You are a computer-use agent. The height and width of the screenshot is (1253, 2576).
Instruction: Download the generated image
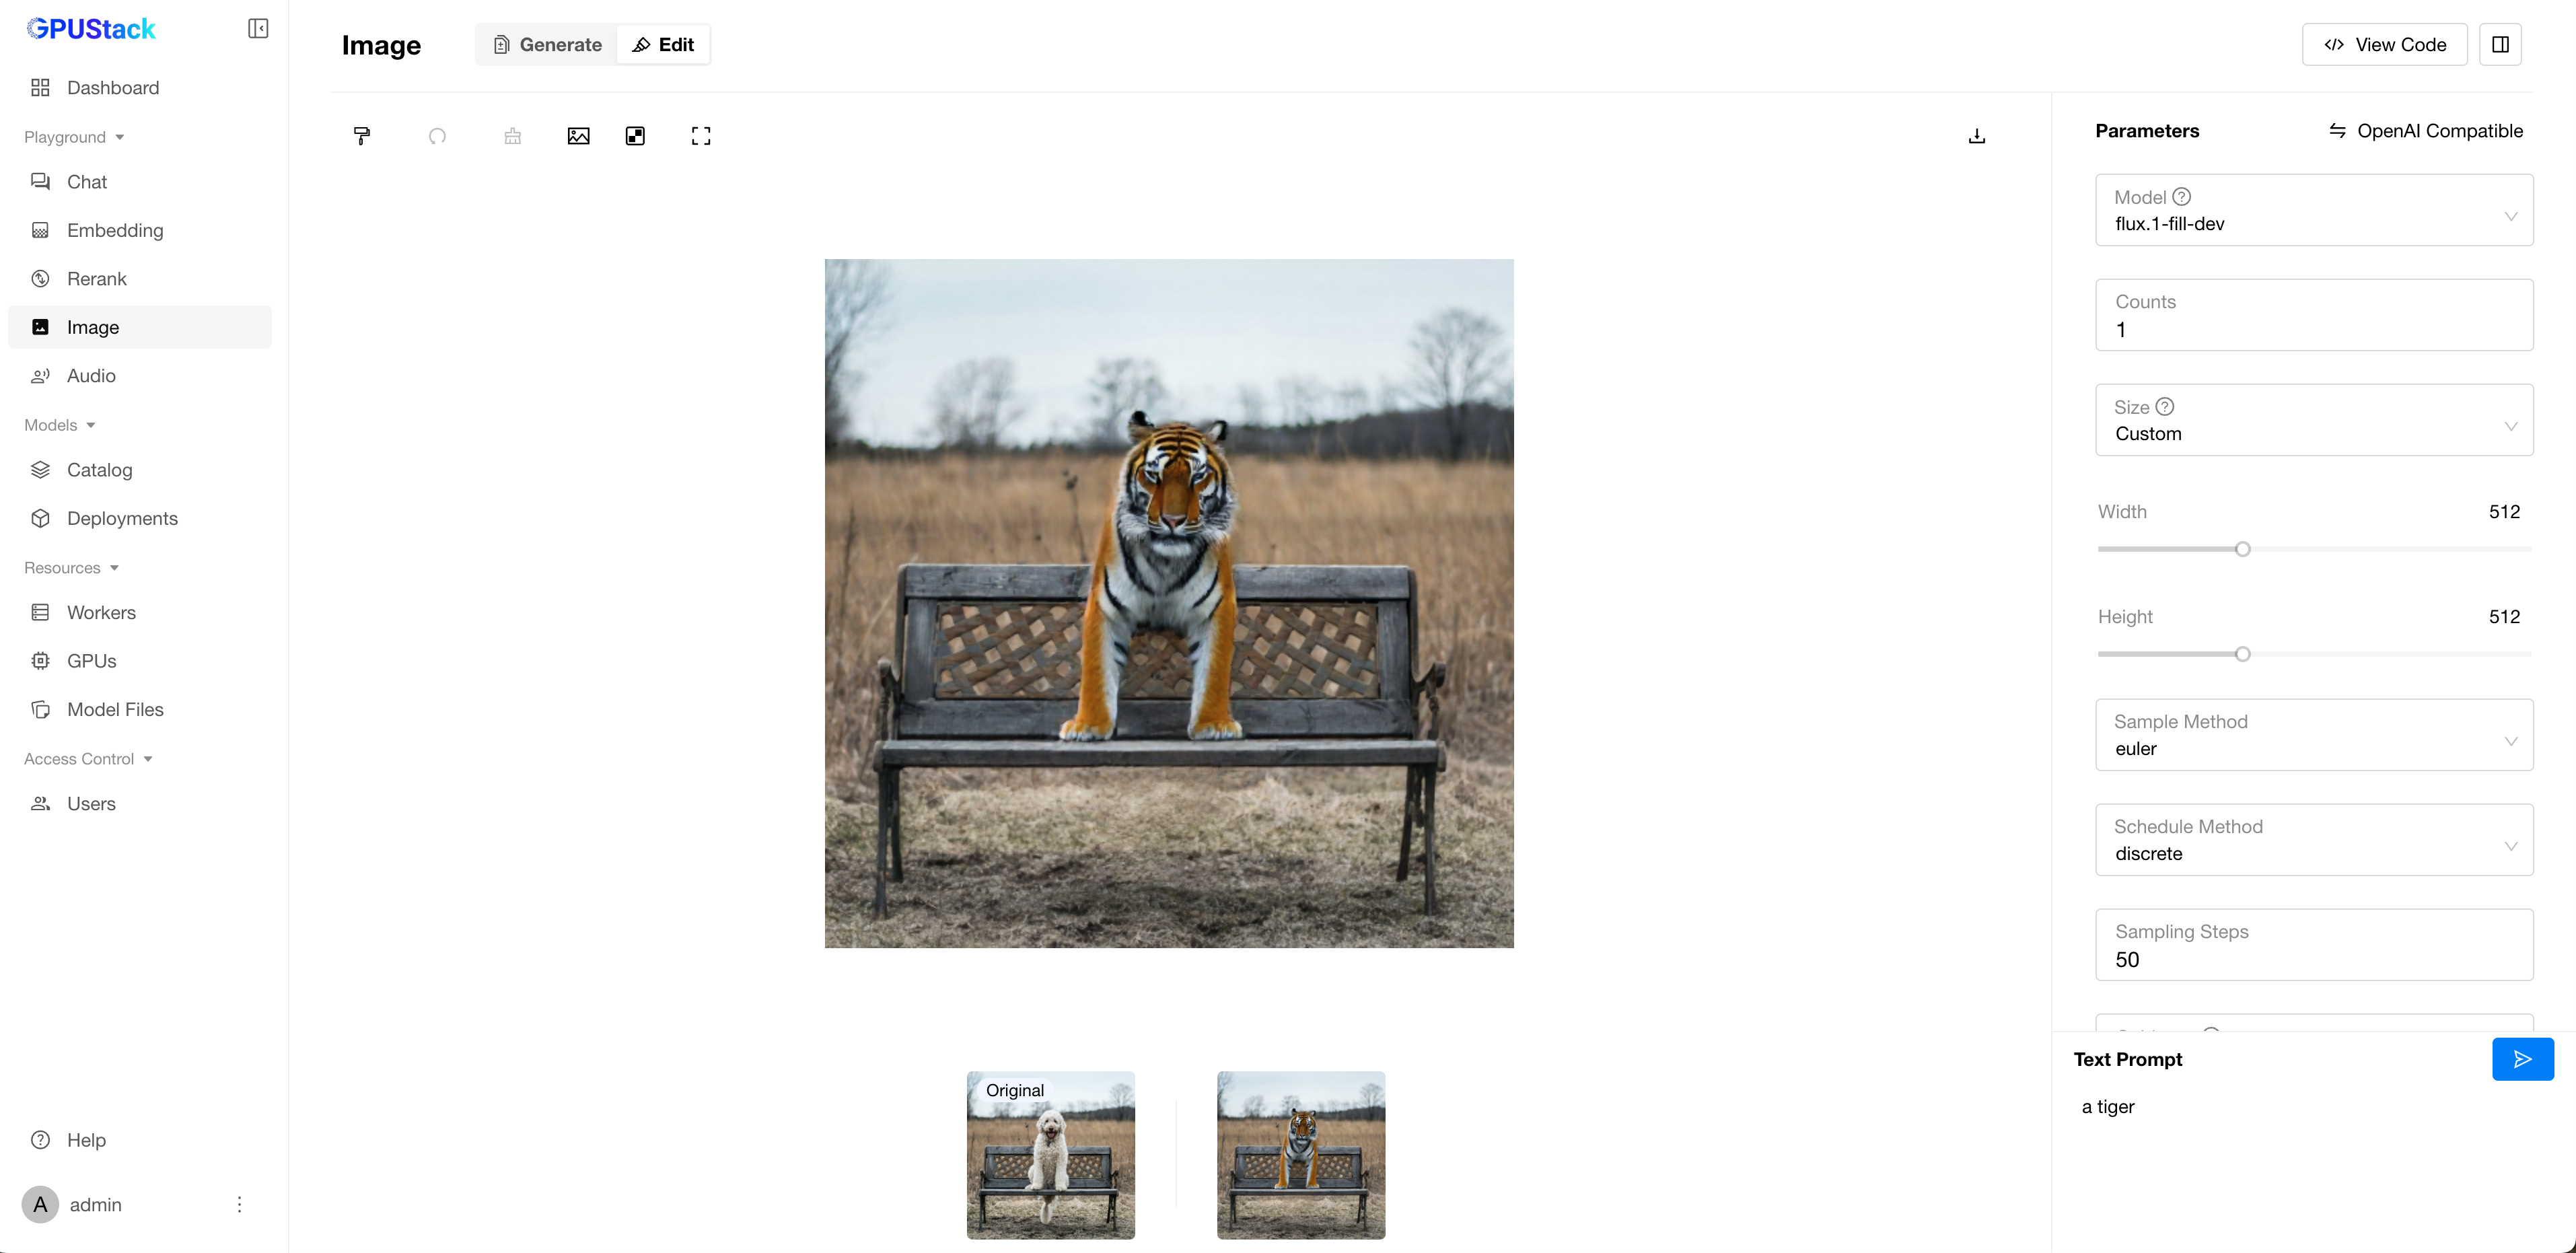pos(1977,136)
